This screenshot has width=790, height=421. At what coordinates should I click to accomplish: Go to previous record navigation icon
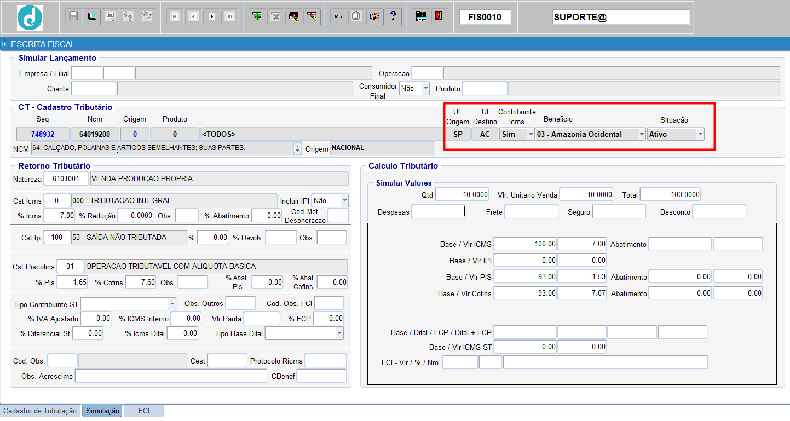coord(193,17)
